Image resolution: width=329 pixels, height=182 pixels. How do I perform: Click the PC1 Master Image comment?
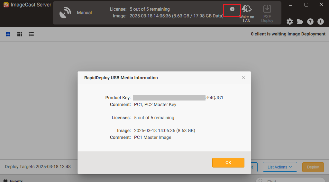152,137
